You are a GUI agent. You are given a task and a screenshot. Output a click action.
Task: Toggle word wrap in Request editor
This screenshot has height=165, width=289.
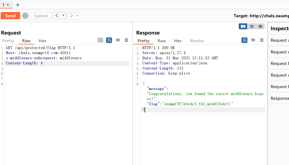[109, 40]
